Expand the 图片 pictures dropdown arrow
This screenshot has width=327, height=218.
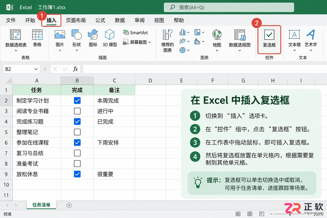[x=60, y=50]
